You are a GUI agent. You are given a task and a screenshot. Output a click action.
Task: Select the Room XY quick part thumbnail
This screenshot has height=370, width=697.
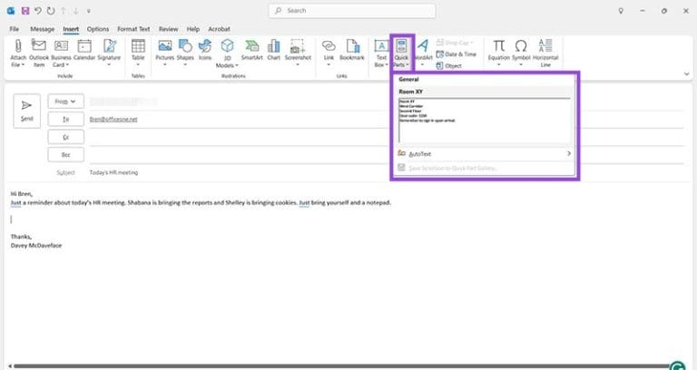point(485,120)
